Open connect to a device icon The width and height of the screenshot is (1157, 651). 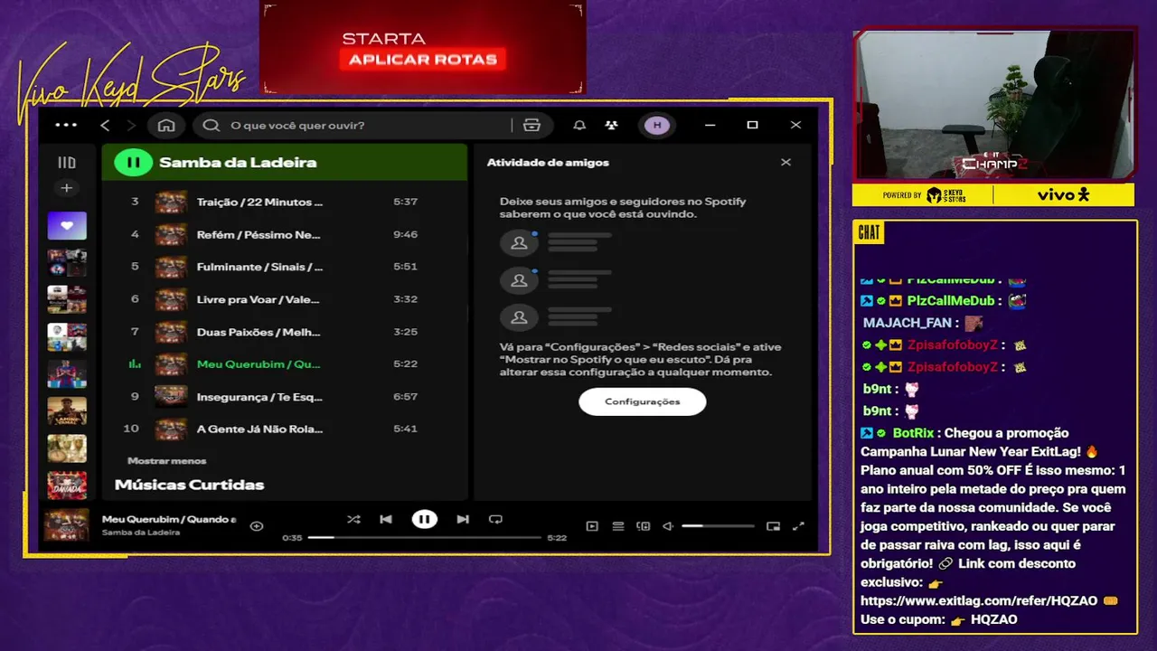pos(644,525)
